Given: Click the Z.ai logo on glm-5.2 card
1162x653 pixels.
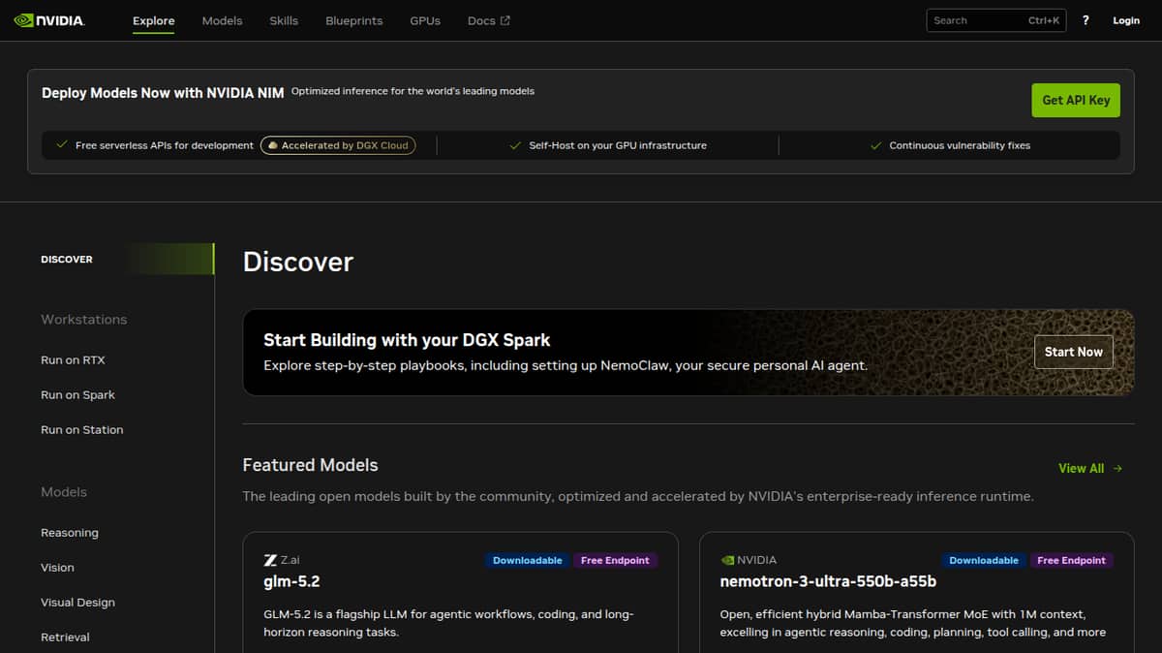Looking at the screenshot, I should coord(270,560).
